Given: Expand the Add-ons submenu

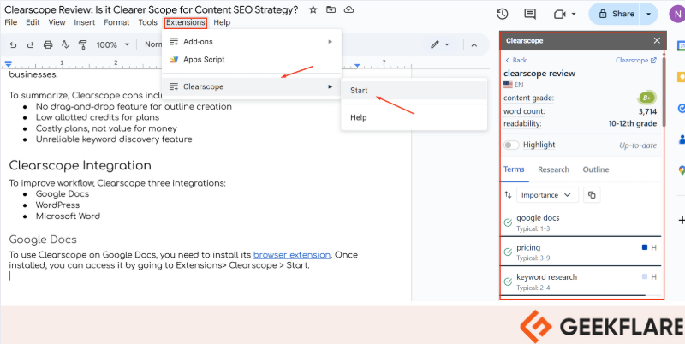Looking at the screenshot, I should pos(252,42).
